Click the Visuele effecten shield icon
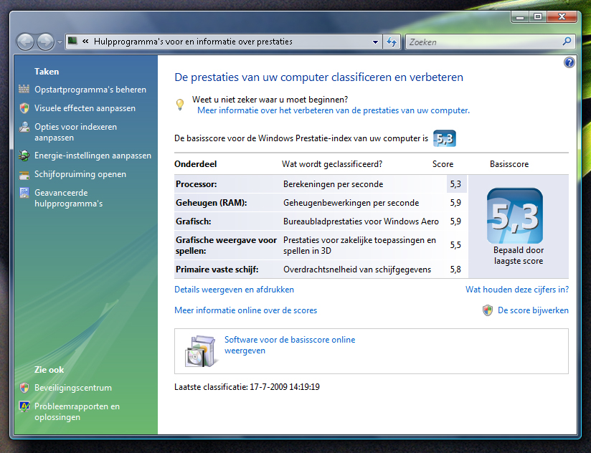 (x=24, y=108)
